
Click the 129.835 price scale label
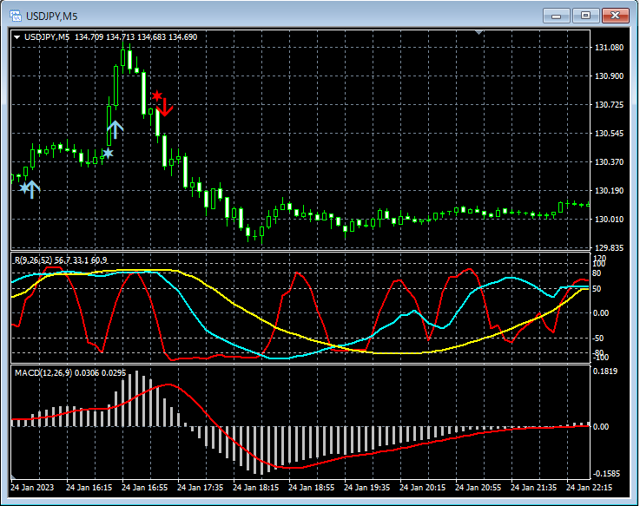(x=609, y=248)
